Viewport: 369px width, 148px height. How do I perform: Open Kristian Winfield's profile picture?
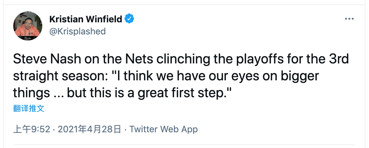click(28, 26)
